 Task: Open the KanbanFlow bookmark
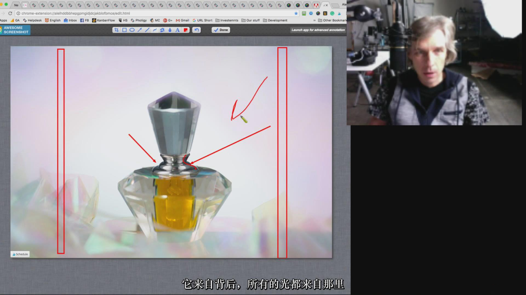pos(104,20)
